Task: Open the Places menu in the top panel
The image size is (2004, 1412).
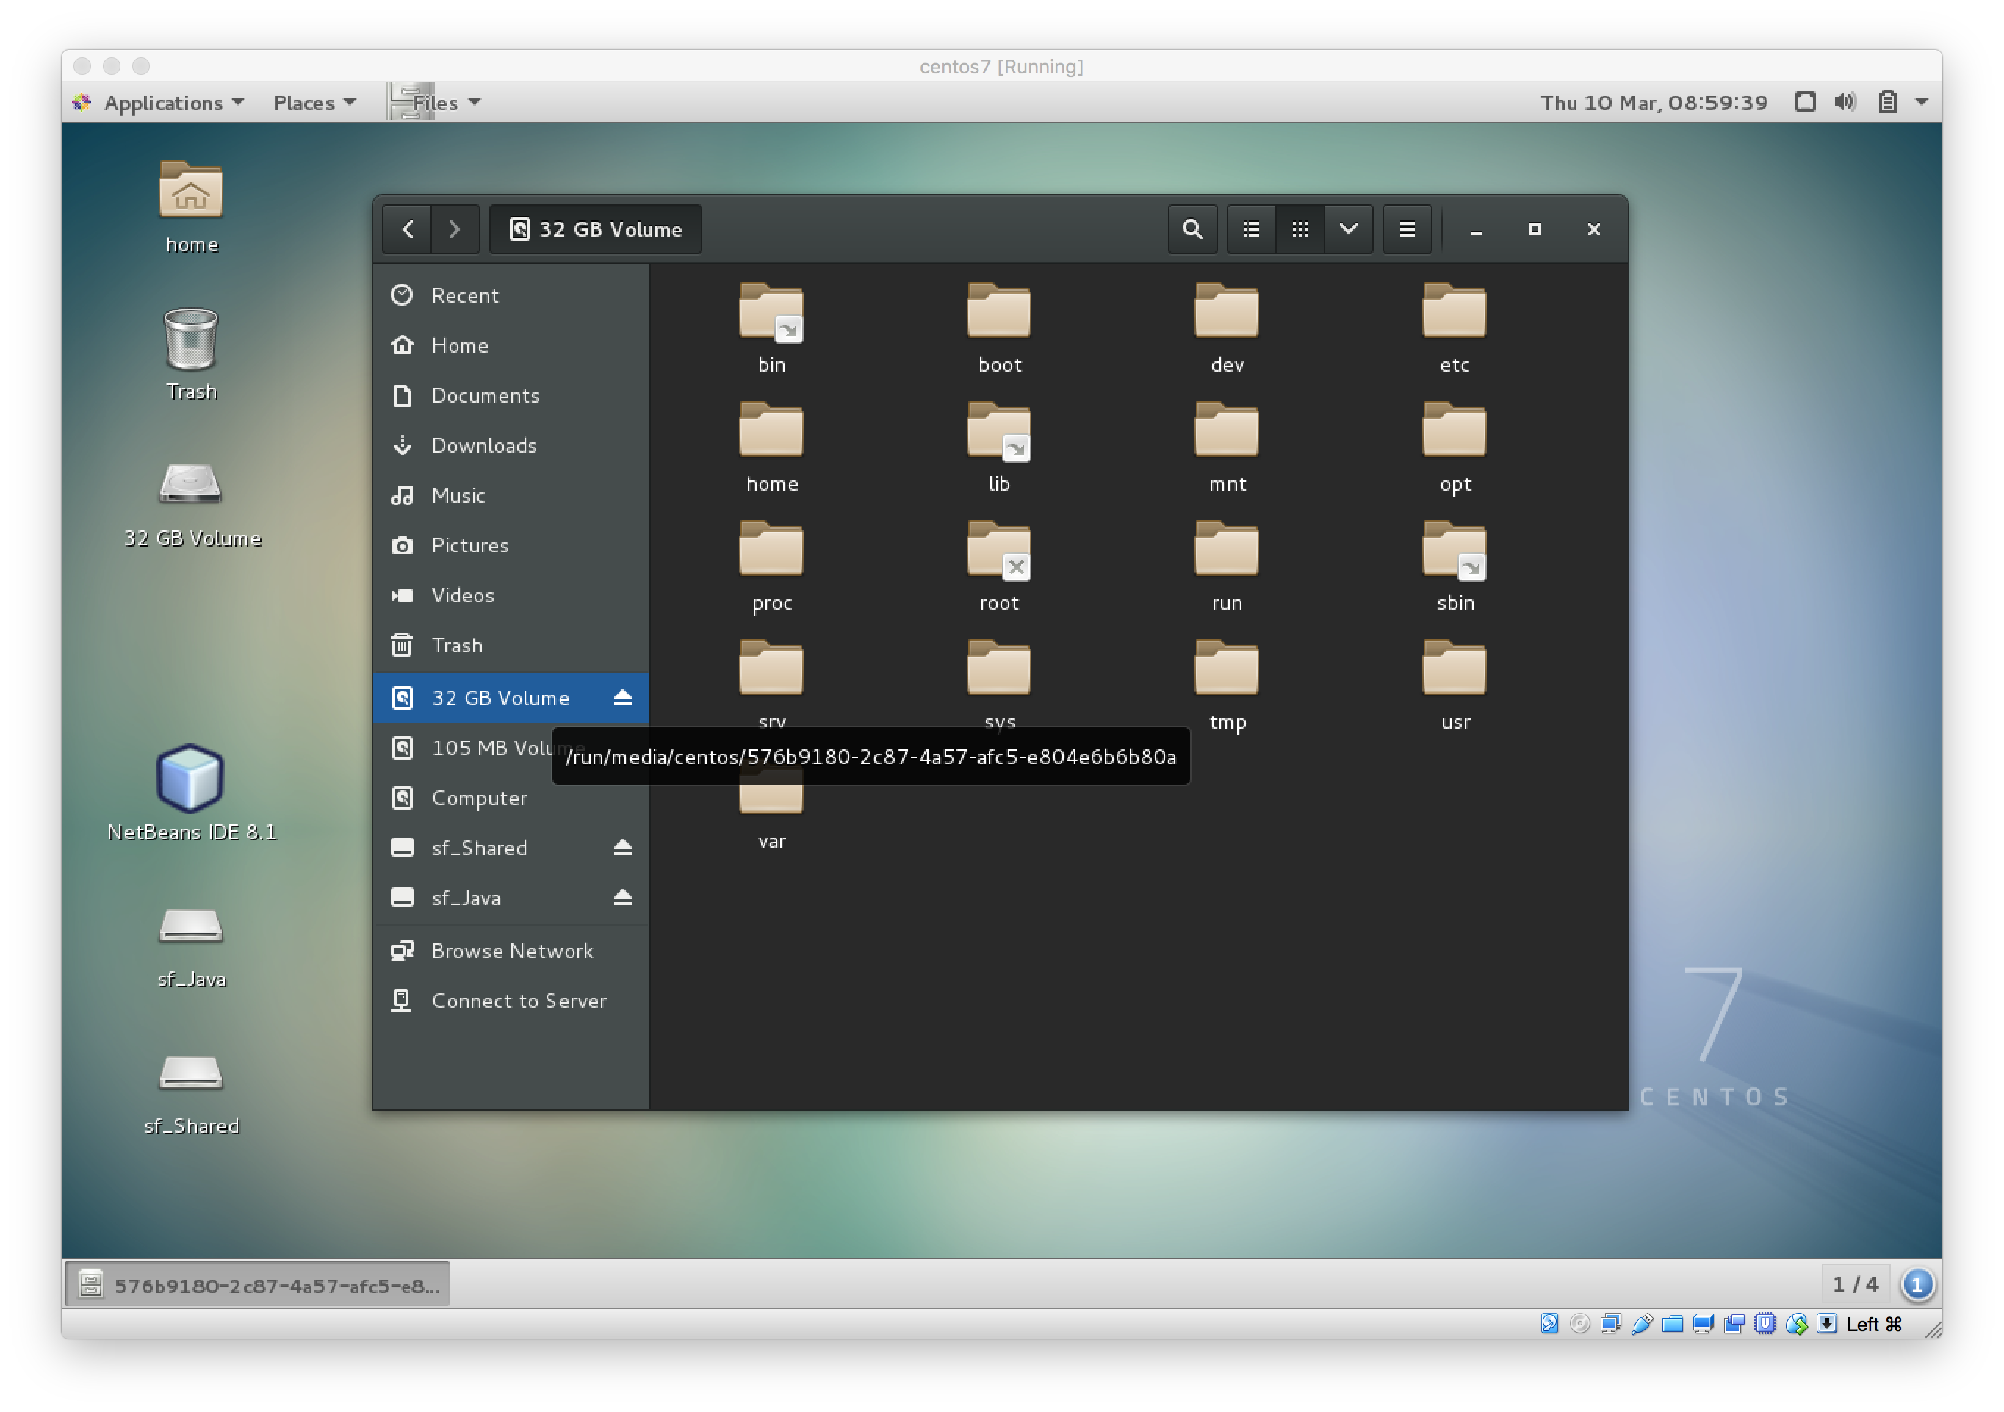Action: tap(314, 103)
